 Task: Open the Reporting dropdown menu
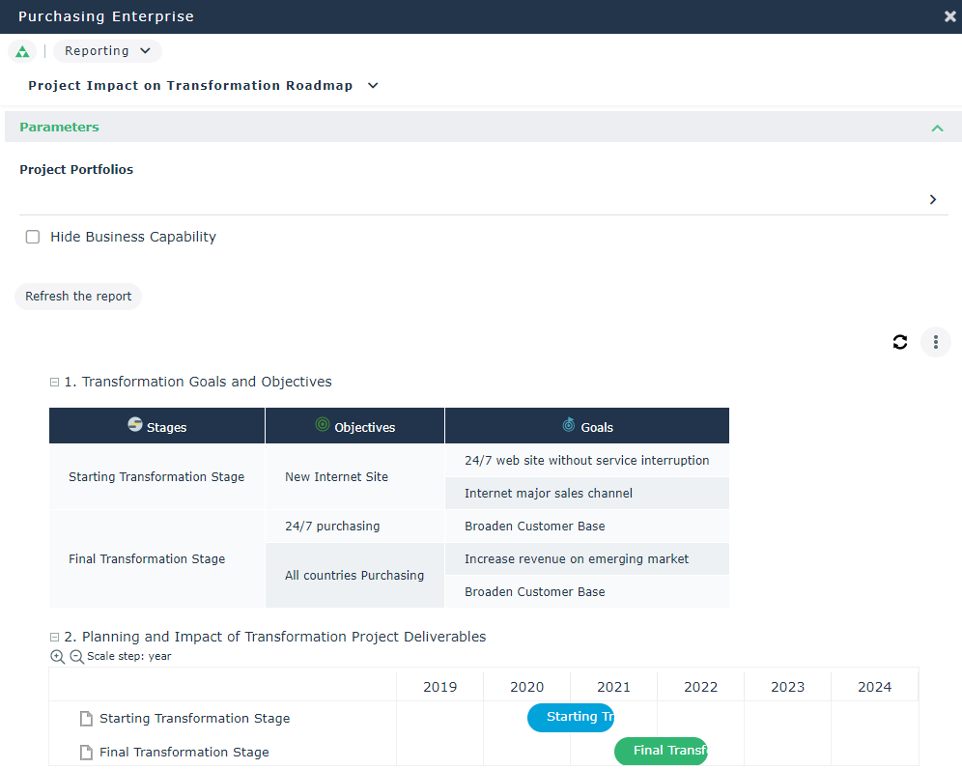click(x=107, y=51)
